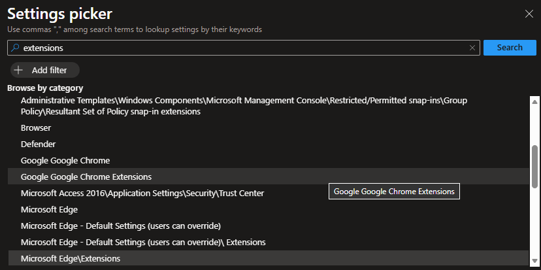Select the Defender category
Screen dimensions: 541x270
point(38,144)
